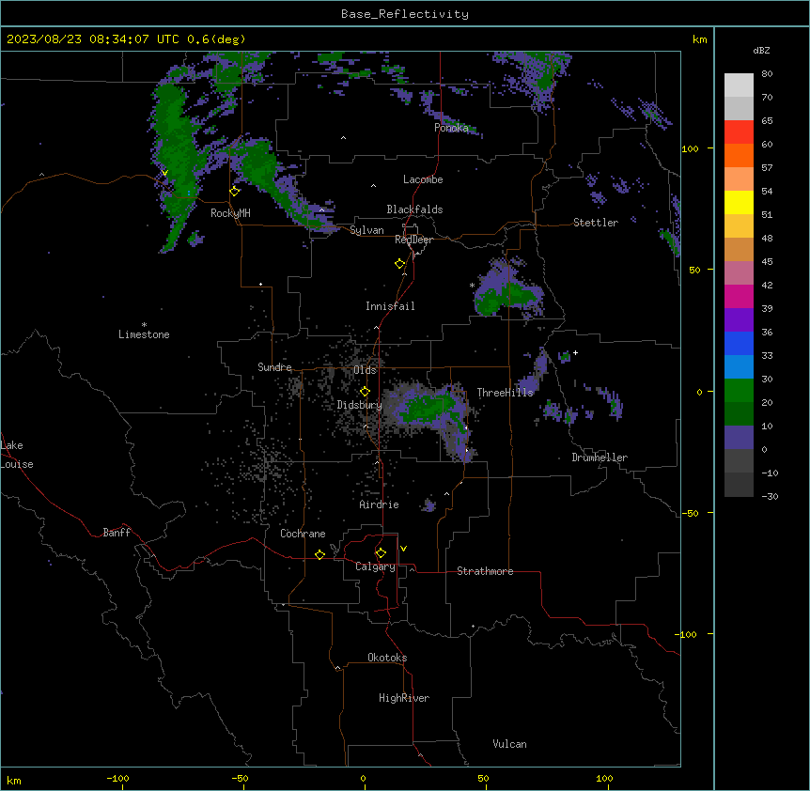Click the Vulcan label

[509, 744]
